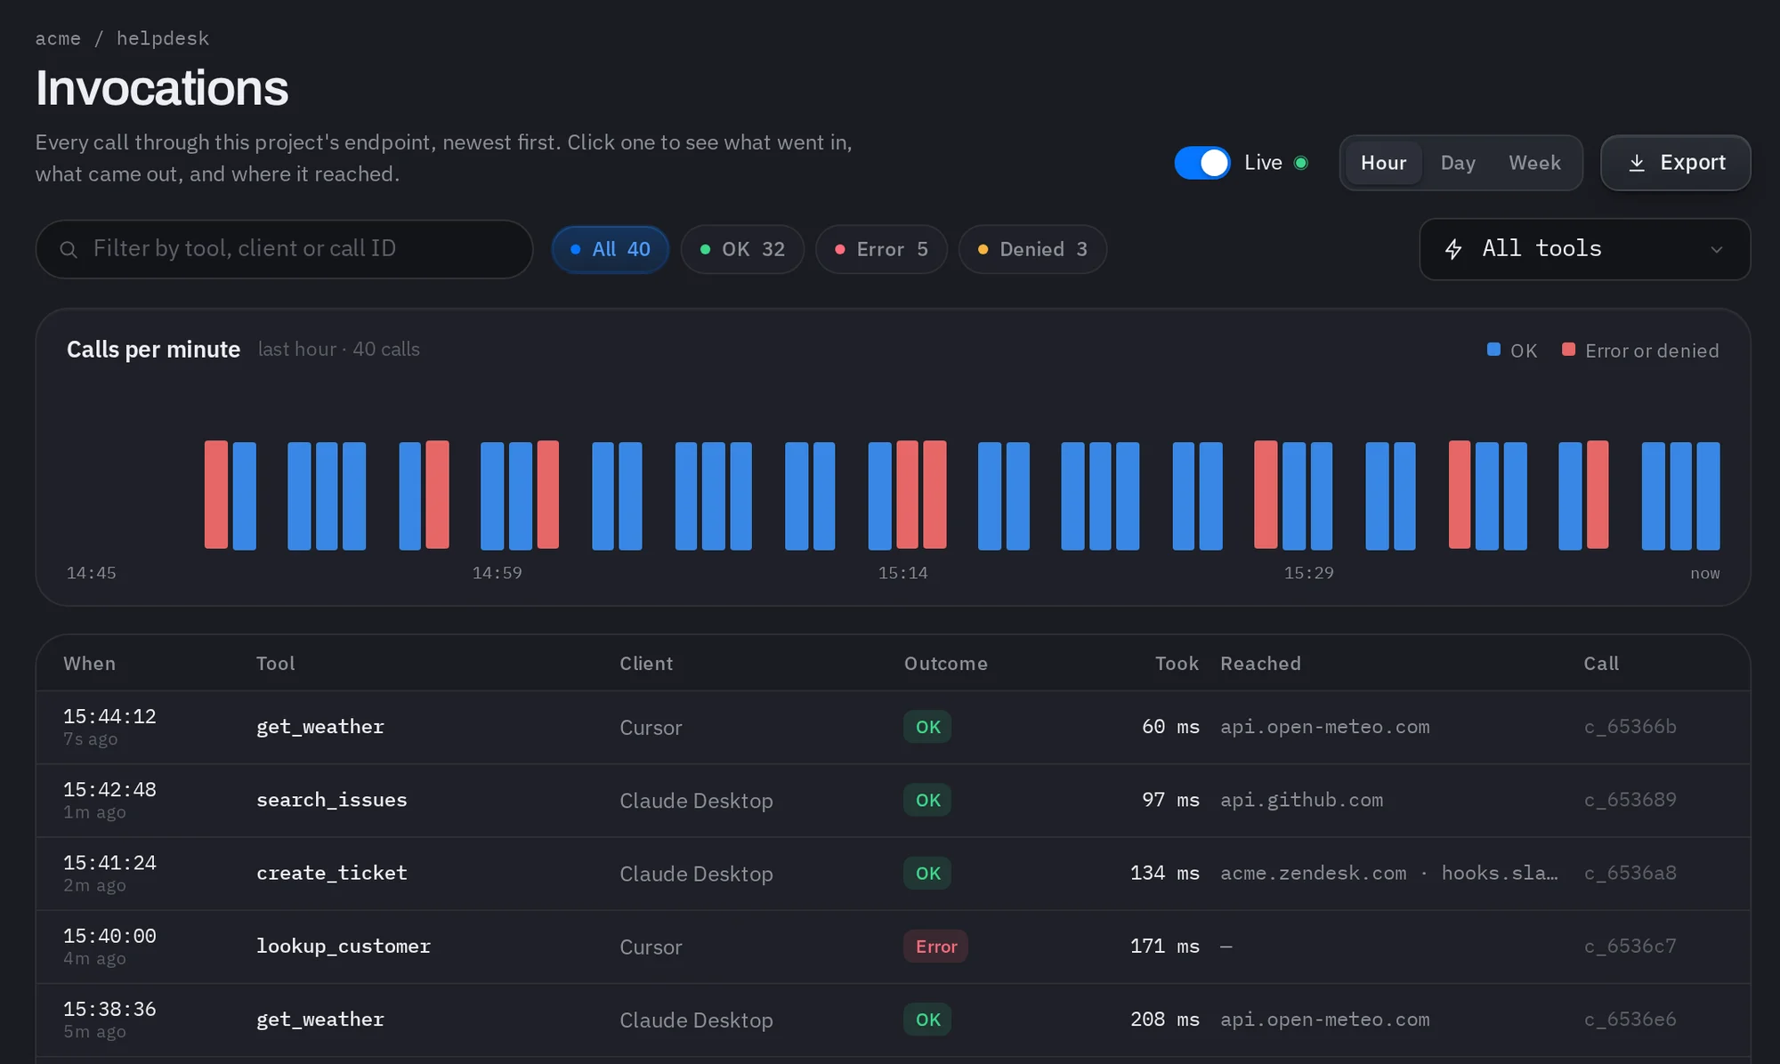The height and width of the screenshot is (1064, 1780).
Task: Click the search magnifier icon in filter box
Action: (69, 249)
